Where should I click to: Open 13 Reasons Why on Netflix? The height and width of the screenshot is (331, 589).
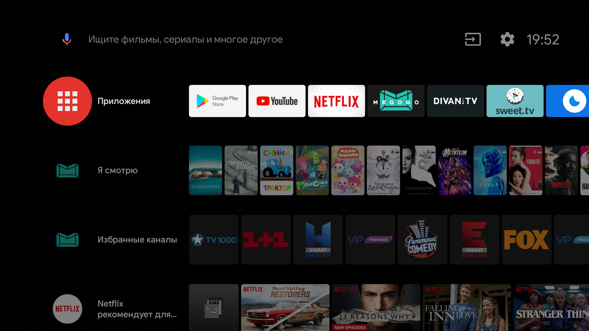pos(376,308)
